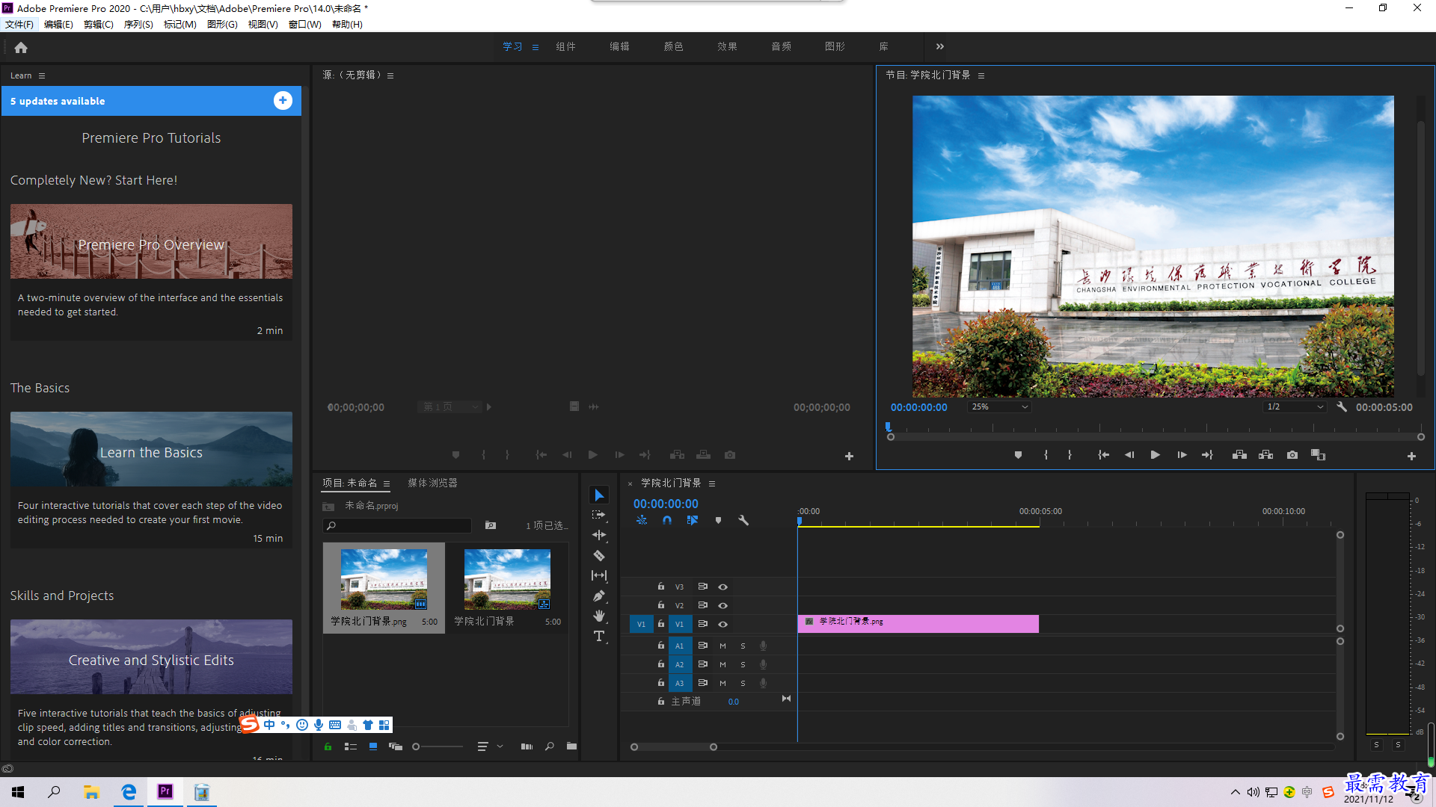The height and width of the screenshot is (807, 1436).
Task: Step back one frame in program monitor
Action: (1129, 455)
